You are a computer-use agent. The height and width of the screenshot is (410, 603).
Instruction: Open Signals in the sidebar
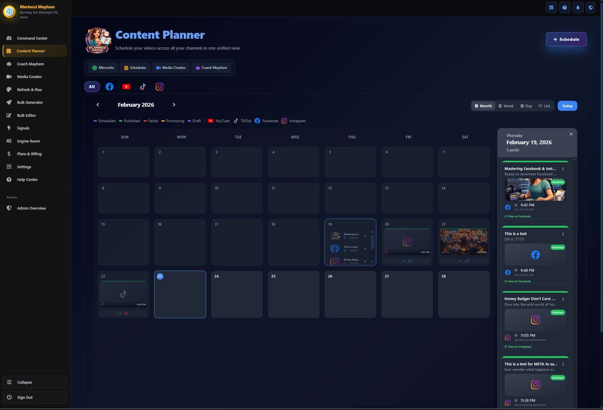coord(23,128)
